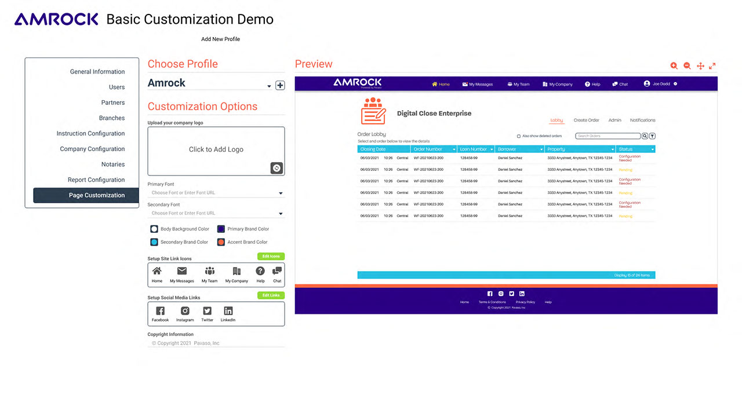Click the Joe Dodd user avatar icon
The image size is (742, 417).
[647, 84]
